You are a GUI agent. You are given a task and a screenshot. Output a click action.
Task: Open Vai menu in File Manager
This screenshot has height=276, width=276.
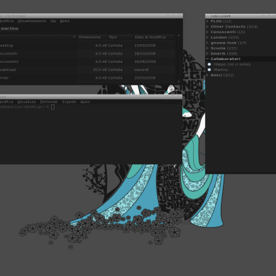53,21
